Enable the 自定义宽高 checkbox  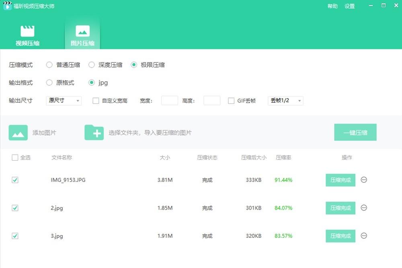[x=96, y=101]
